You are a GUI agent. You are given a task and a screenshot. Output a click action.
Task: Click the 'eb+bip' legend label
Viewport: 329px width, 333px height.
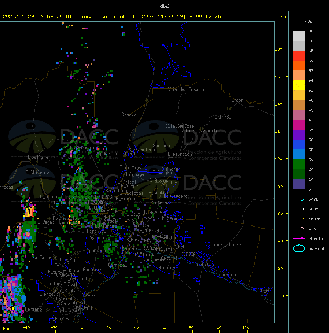[316, 239]
